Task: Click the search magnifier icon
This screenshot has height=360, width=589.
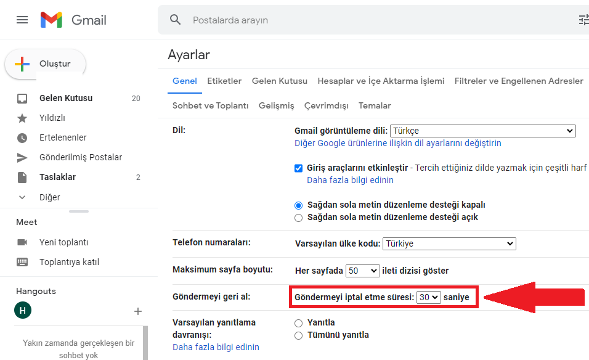Action: (176, 20)
